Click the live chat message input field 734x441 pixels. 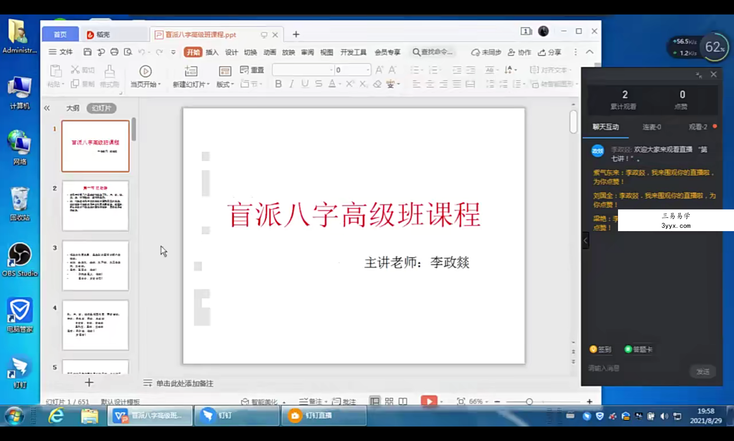pyautogui.click(x=637, y=369)
